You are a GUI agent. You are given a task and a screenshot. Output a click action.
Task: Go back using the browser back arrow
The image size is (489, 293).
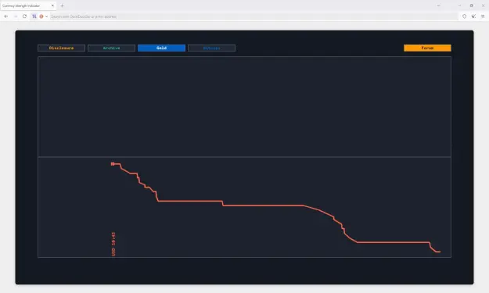pyautogui.click(x=6, y=16)
